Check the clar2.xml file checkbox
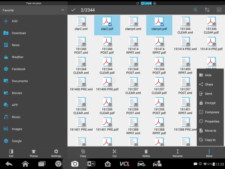The image size is (225, 169). [84, 24]
